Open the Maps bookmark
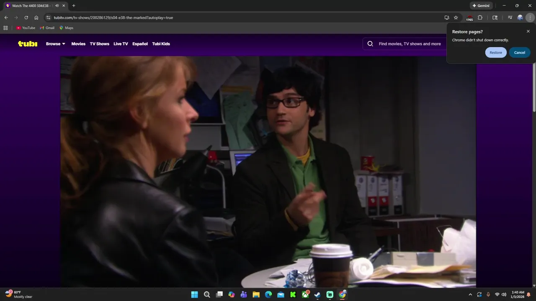Screen dimensions: 536x301 point(66,28)
